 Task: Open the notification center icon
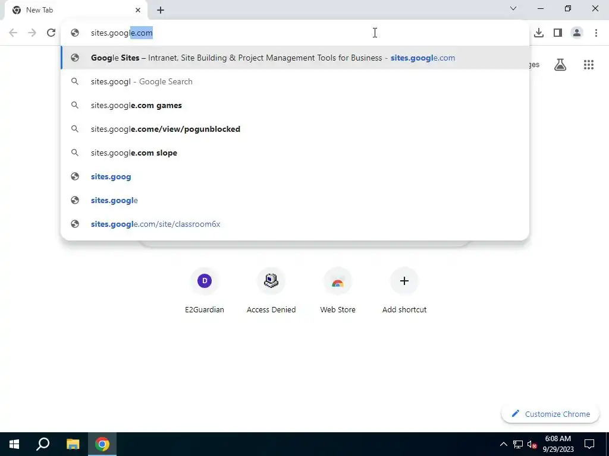tap(589, 444)
